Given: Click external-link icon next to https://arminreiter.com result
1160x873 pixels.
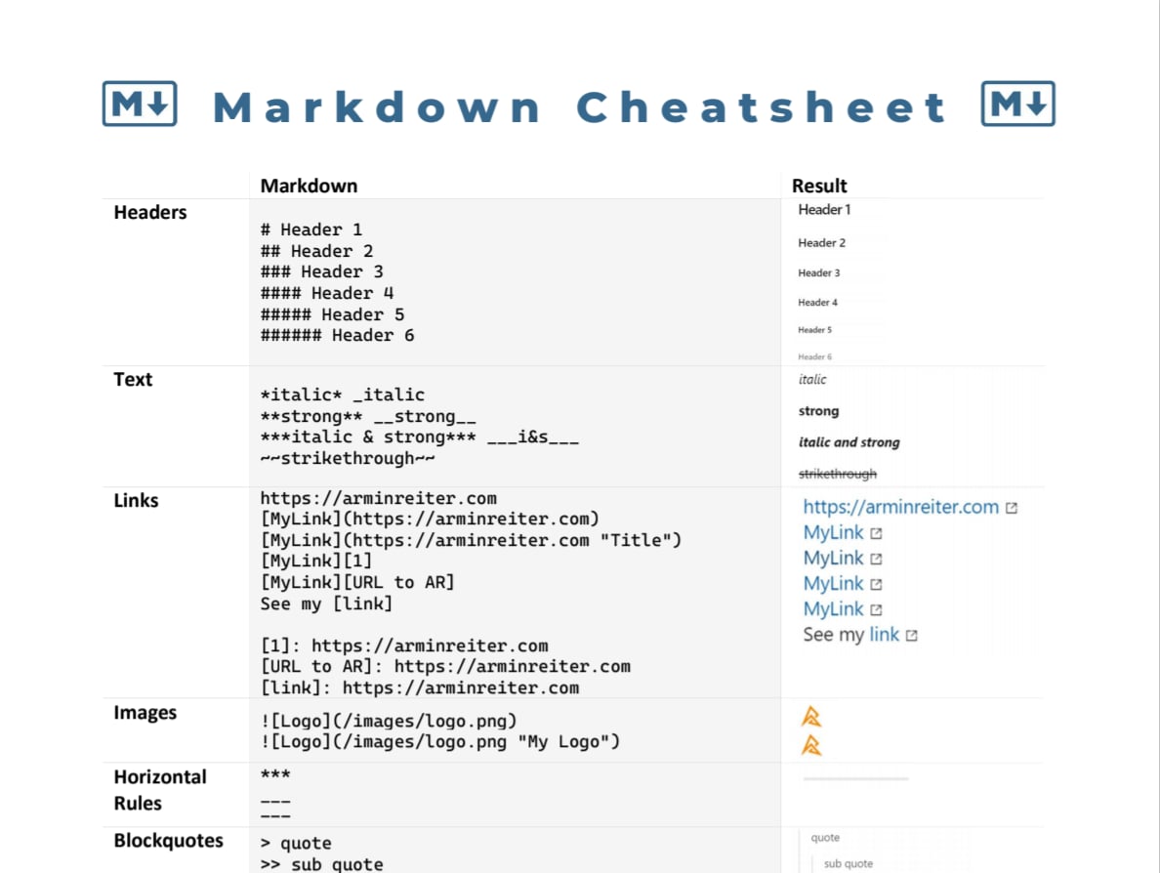Looking at the screenshot, I should tap(1012, 508).
